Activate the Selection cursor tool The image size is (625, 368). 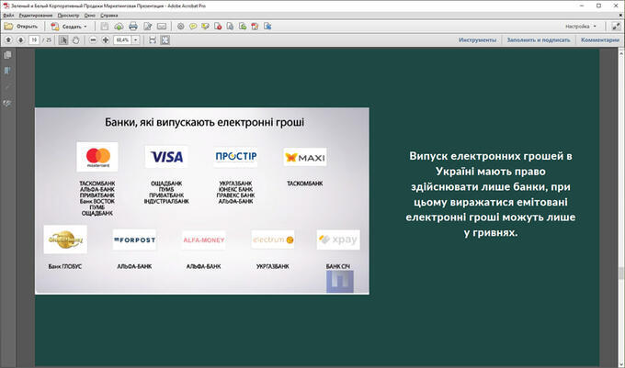click(63, 40)
